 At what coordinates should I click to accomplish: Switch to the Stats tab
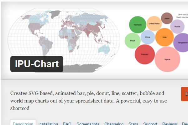point(133,123)
